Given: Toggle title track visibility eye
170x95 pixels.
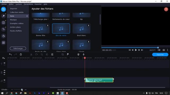Looking at the screenshot, I should pos(5,63).
